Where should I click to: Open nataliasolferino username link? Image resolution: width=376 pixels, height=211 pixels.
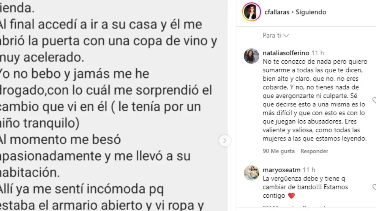pos(286,53)
